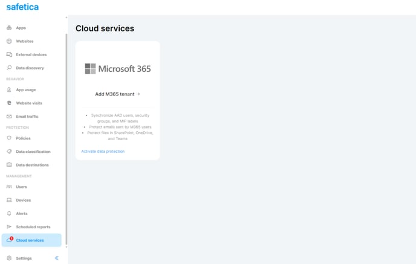Open Data destinations page

[x=31, y=165]
